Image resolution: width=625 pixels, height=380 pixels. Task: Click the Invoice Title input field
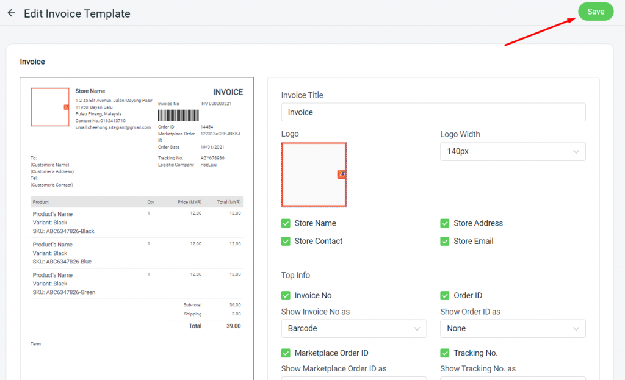(433, 112)
